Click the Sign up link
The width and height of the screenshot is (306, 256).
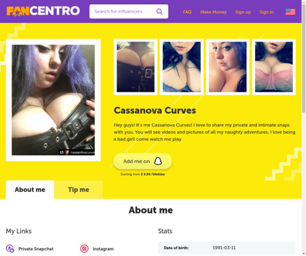tap(243, 12)
